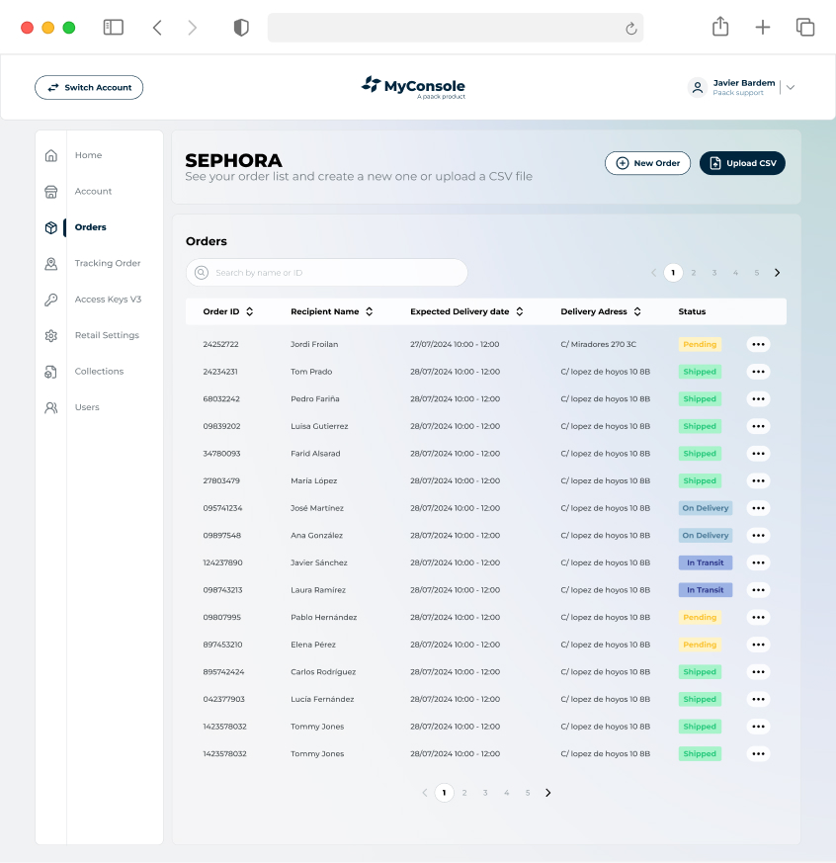The height and width of the screenshot is (863, 836).
Task: Sort by Expected Delivery date column
Action: pos(520,311)
